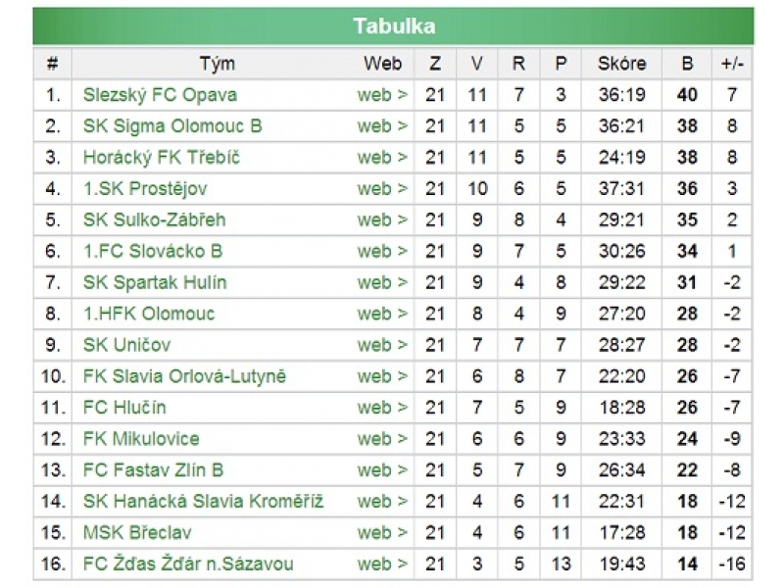Open SK Sulko-Zábřeh team link
This screenshot has height=588, width=784.
click(x=154, y=220)
